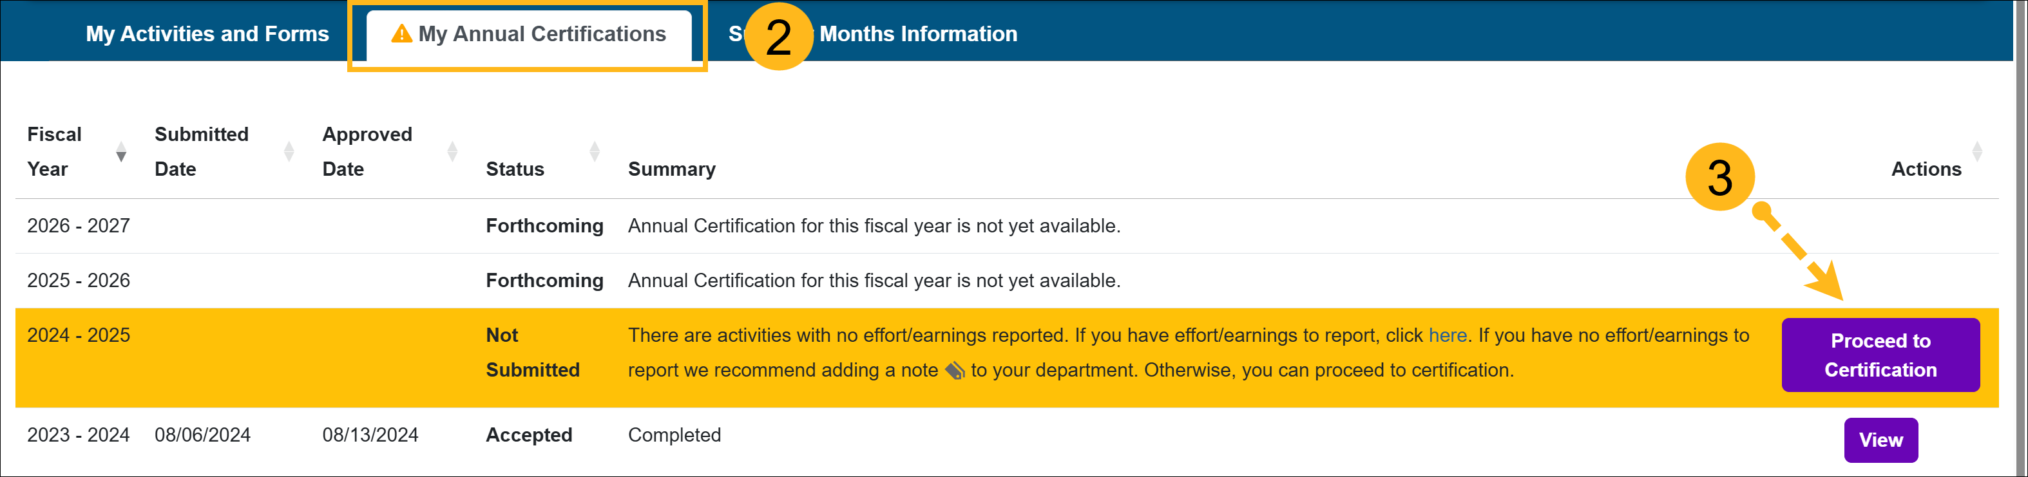Click the Summary column header
Viewport: 2028px width, 477px height.
671,169
